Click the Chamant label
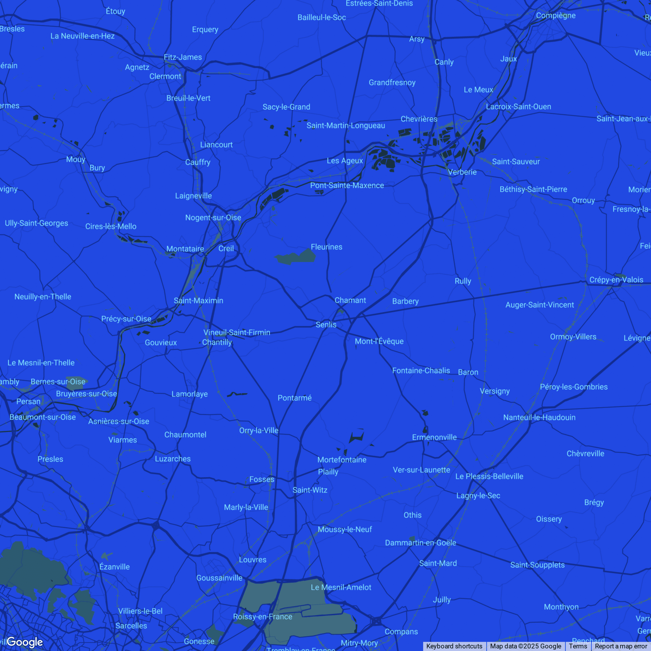This screenshot has width=651, height=651. point(350,300)
